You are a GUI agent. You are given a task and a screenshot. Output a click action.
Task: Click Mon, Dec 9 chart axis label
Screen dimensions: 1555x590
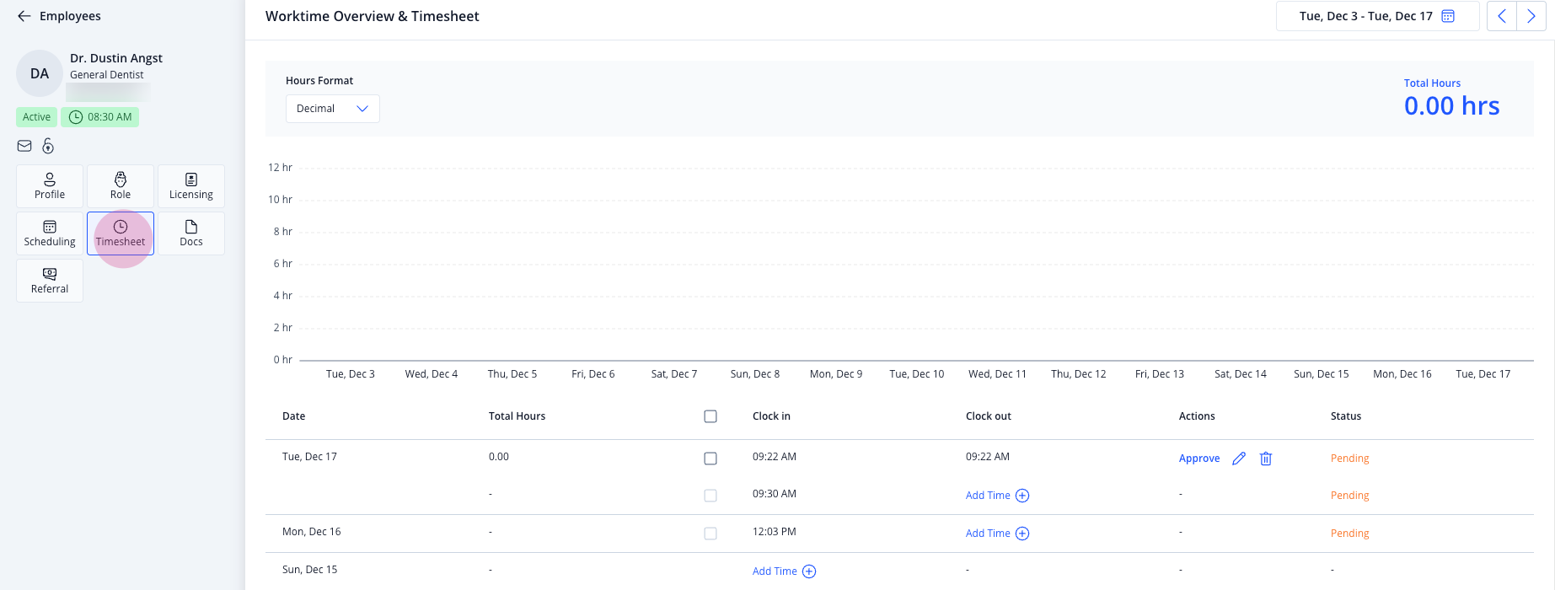[836, 374]
